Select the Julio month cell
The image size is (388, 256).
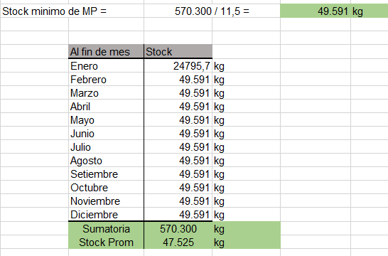[x=106, y=146]
